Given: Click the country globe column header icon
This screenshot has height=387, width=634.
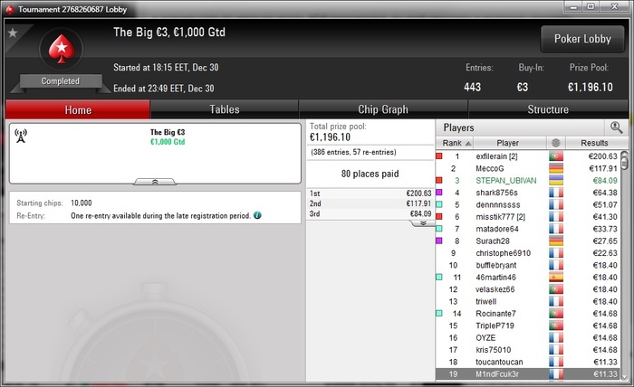Looking at the screenshot, I should tap(556, 143).
